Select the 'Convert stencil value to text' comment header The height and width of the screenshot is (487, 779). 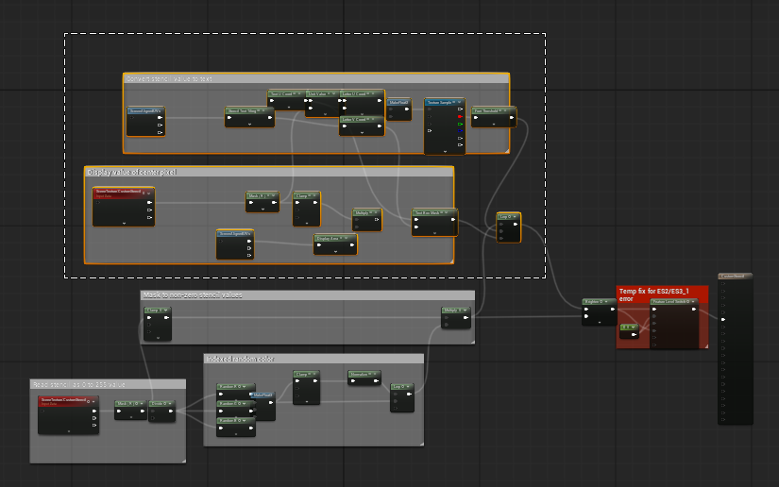click(316, 78)
